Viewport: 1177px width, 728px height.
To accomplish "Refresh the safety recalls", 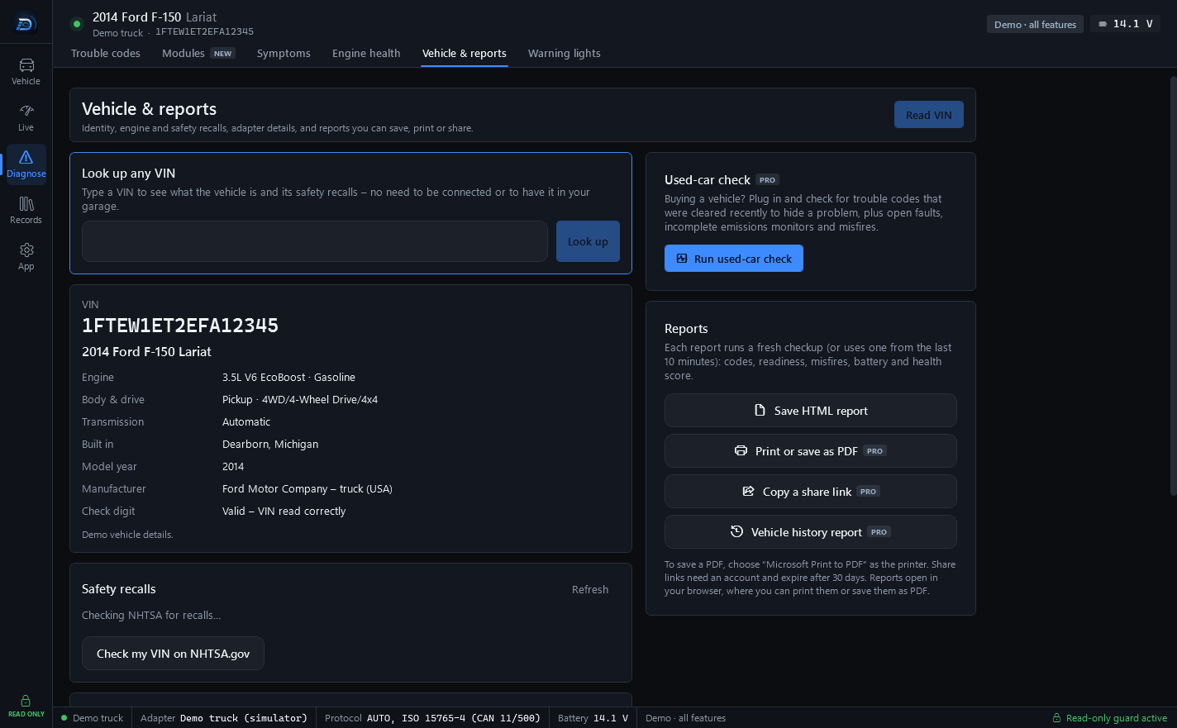I will (x=590, y=589).
